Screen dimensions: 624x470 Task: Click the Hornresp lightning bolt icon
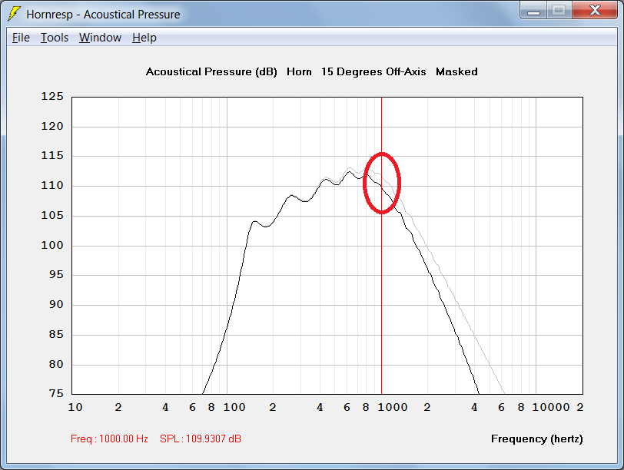click(14, 14)
